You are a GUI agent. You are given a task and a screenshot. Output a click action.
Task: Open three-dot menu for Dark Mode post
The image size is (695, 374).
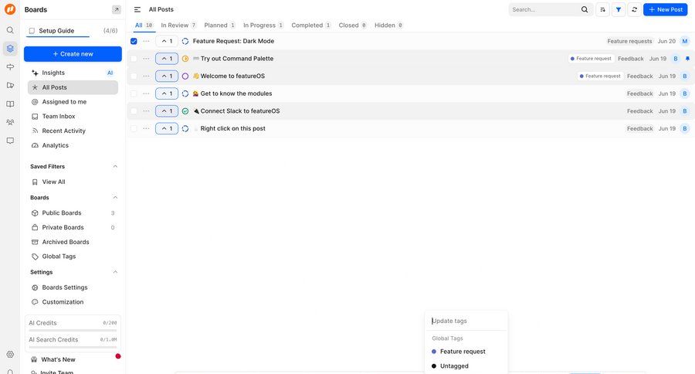(x=146, y=41)
